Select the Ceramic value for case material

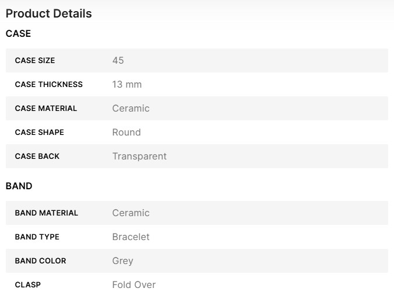131,109
